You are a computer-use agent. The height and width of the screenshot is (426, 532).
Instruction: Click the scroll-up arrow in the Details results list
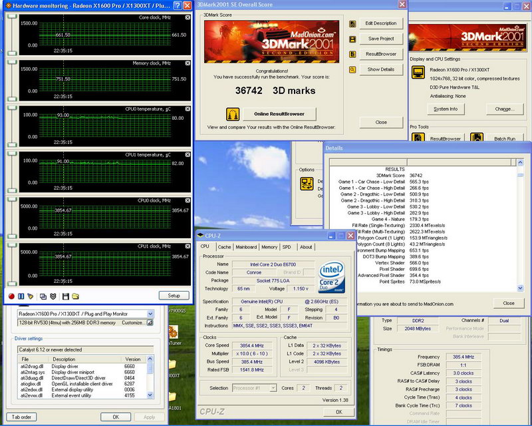coord(520,162)
